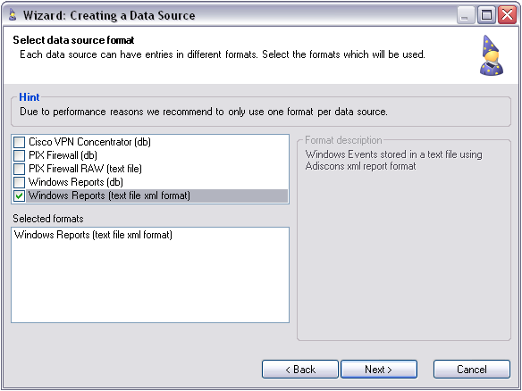Image resolution: width=522 pixels, height=391 pixels.
Task: Maximize the wizard window
Action: pos(486,15)
